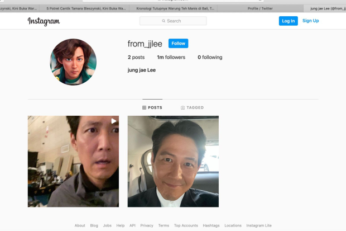Open the car selfie post thumbnail
This screenshot has height=231, width=346.
coord(173,161)
